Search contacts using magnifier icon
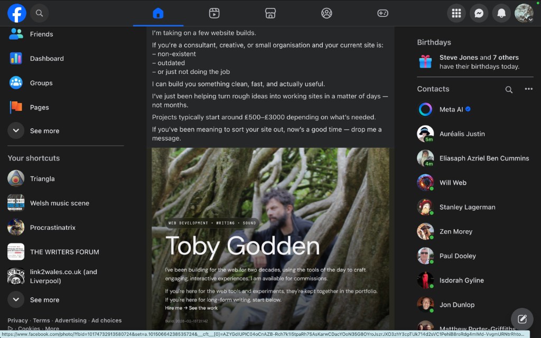The image size is (541, 338). coord(509,90)
